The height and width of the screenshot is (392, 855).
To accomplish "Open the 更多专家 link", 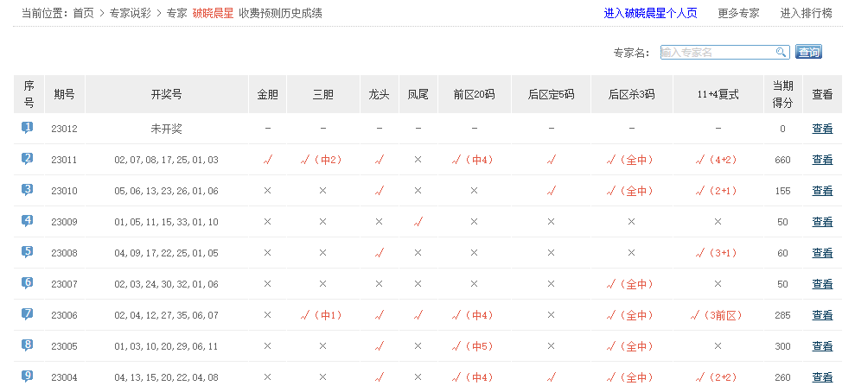I will [x=738, y=14].
